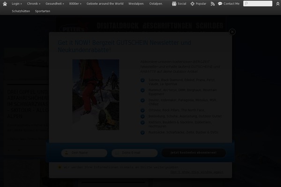The height and width of the screenshot is (187, 281).
Task: Click the Social label text
Action: pyautogui.click(x=182, y=4)
